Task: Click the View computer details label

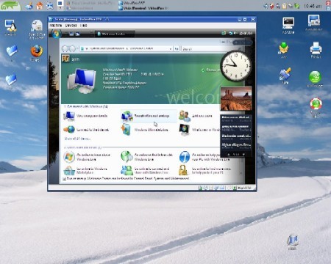Action: [92, 116]
